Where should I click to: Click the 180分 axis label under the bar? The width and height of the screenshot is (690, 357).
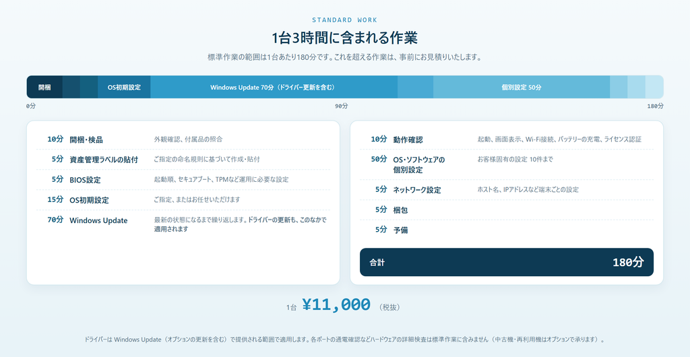[655, 106]
